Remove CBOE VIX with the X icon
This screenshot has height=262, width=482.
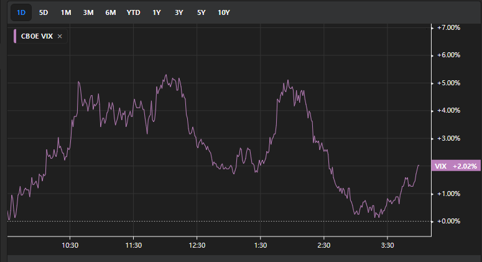coord(60,37)
